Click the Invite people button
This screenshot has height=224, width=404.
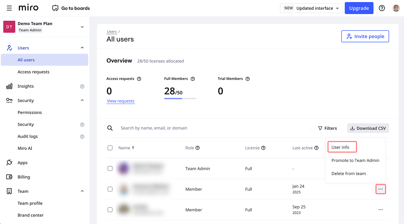click(365, 37)
